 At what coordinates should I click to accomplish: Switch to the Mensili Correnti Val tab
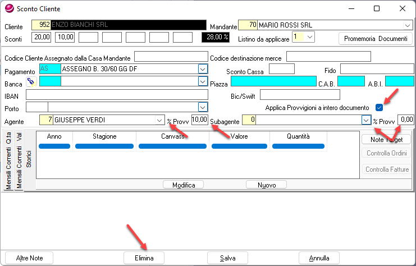tap(19, 160)
